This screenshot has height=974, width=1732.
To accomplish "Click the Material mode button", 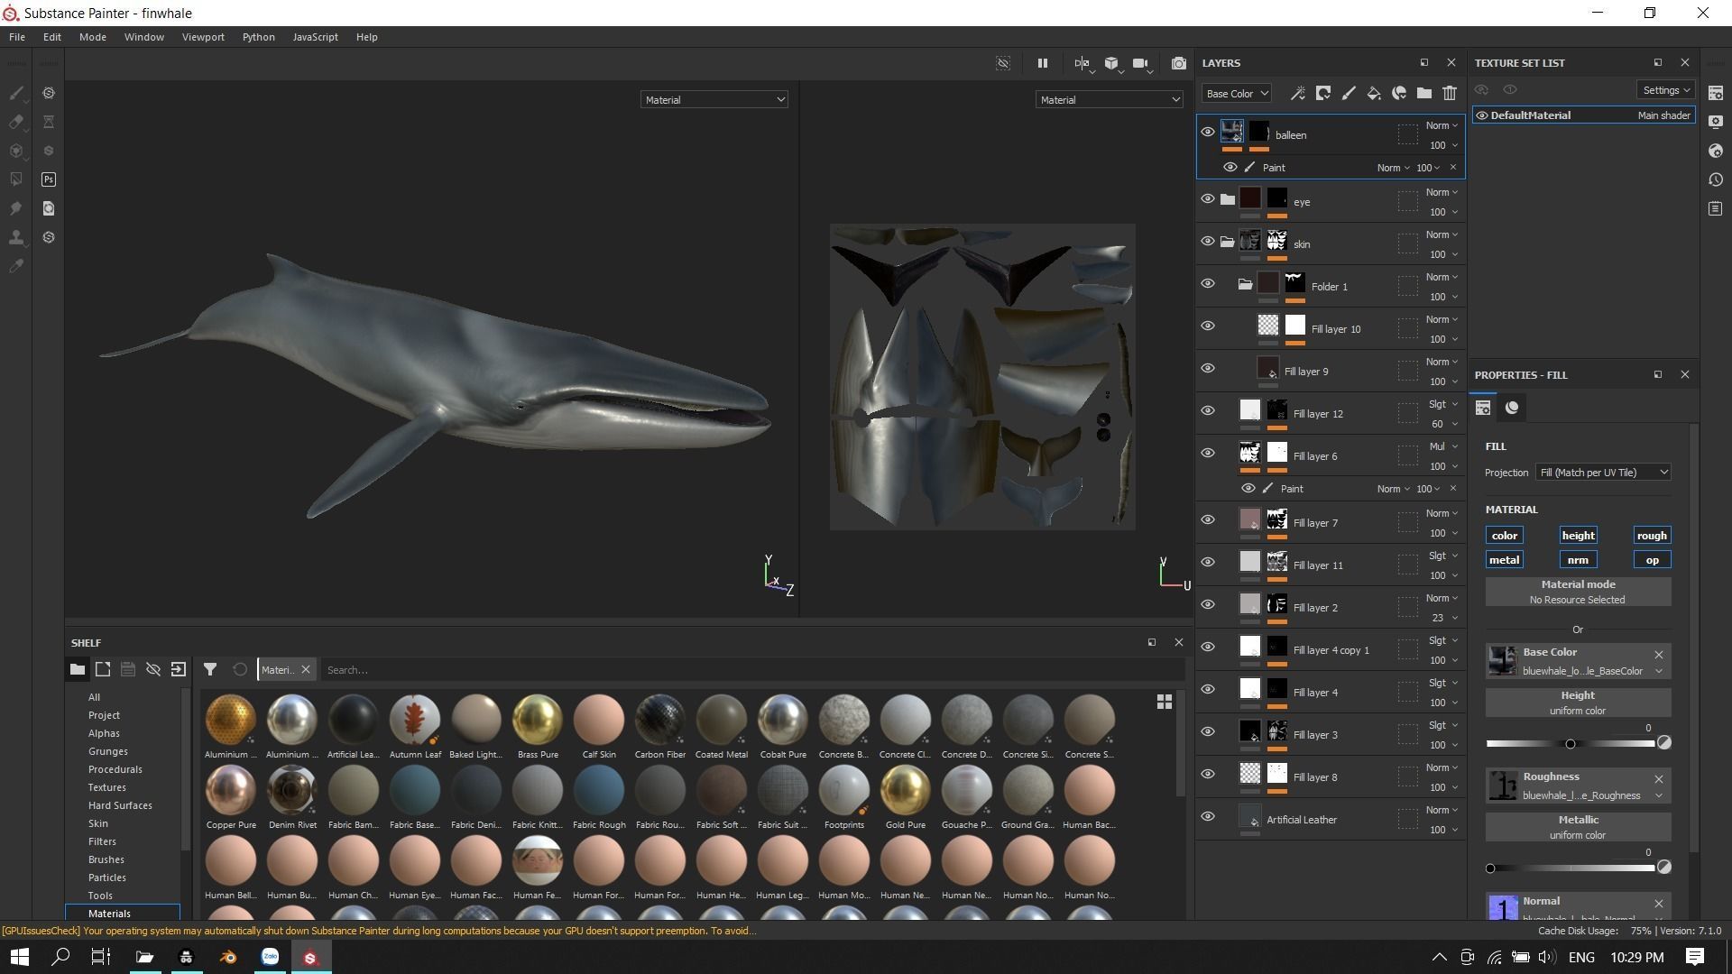I will point(1577,592).
